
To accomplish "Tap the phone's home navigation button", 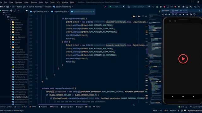I will coord(183,96).
